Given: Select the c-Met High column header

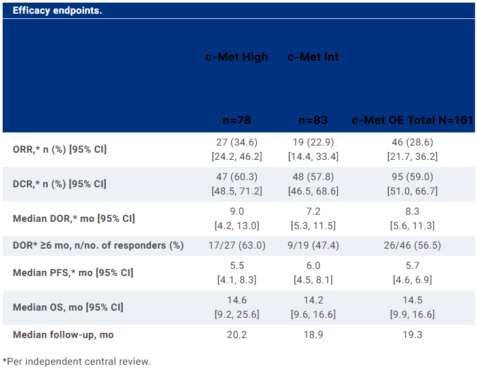Looking at the screenshot, I should [x=237, y=57].
